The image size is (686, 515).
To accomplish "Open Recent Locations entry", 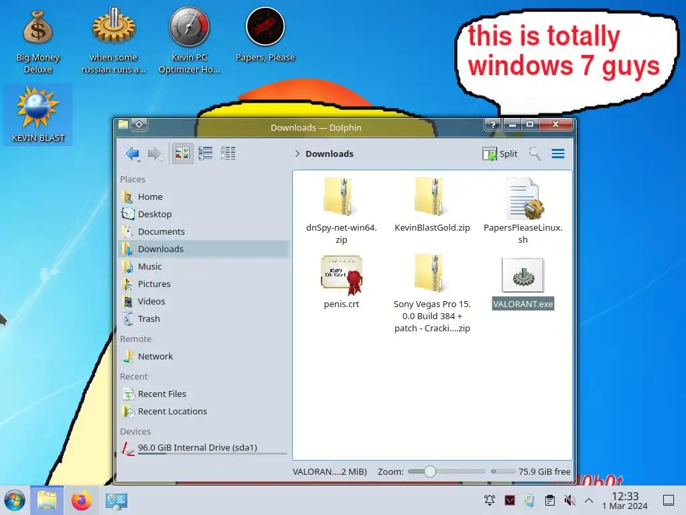I will (x=204, y=411).
